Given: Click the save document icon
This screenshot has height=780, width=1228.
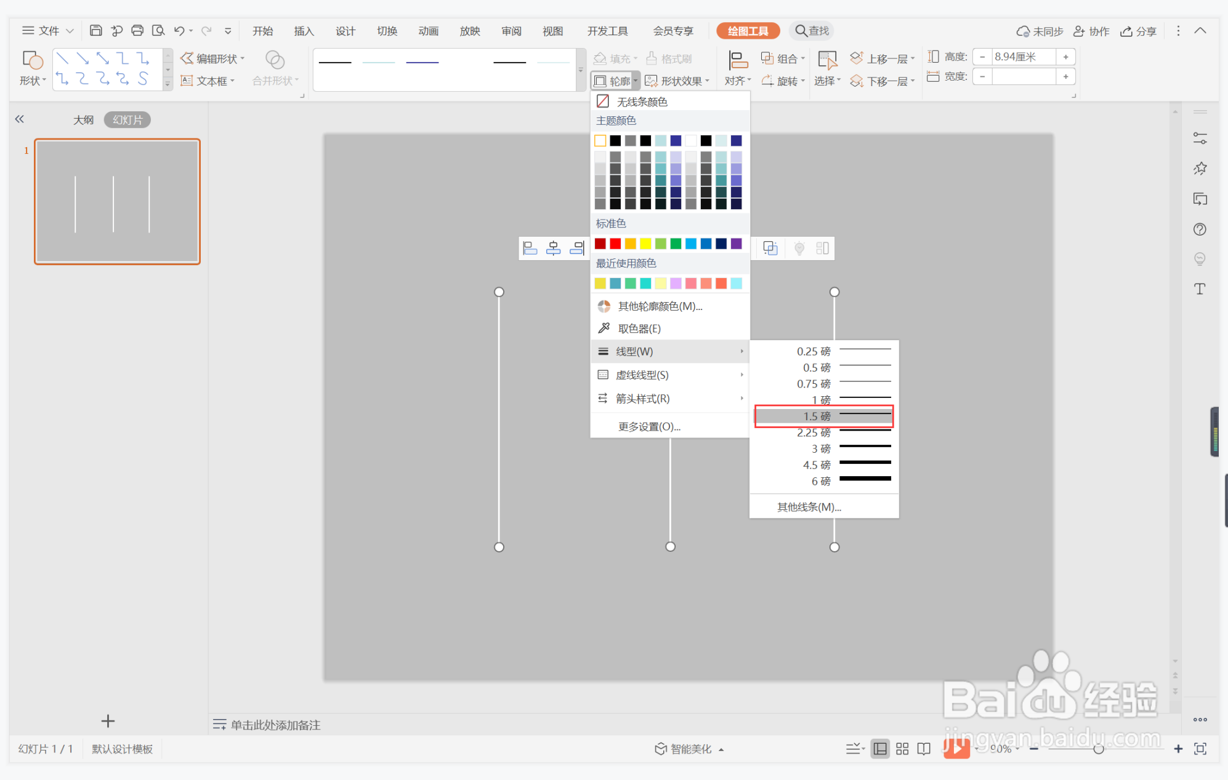Looking at the screenshot, I should pos(95,31).
